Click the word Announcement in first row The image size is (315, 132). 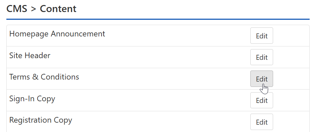point(78,34)
